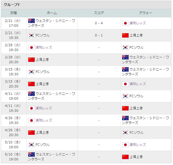Click the 0 - 1 score
Screen dimensions: 173x165
click(99, 35)
